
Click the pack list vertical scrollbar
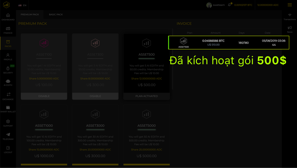click(172, 59)
